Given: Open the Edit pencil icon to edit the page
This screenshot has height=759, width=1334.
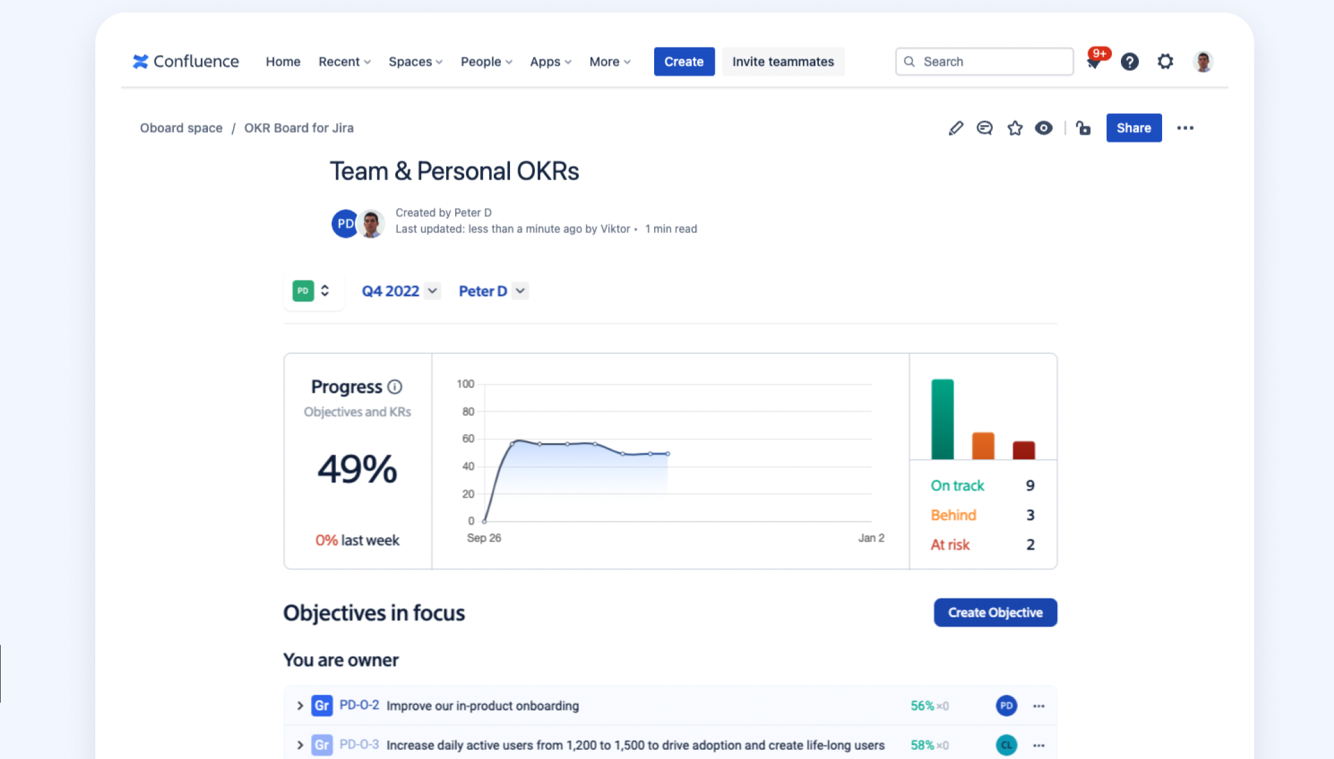Looking at the screenshot, I should tap(955, 127).
